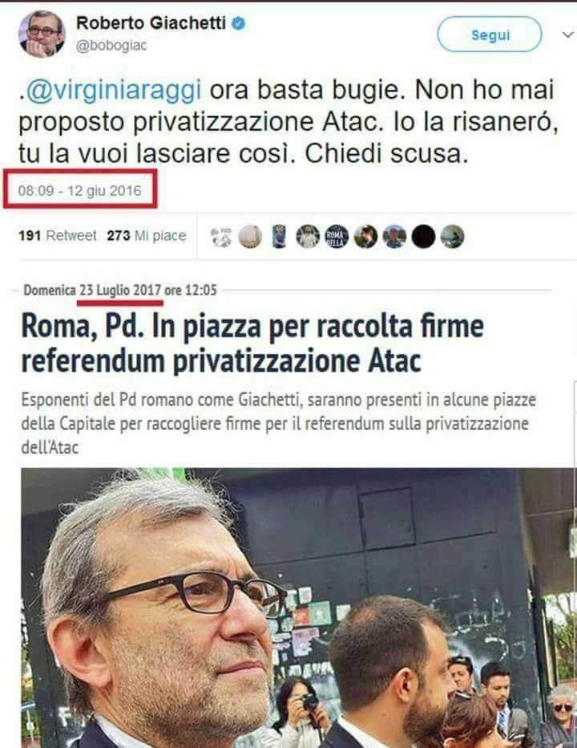Viewport: 577px width, 748px height.
Task: Click the solid black liker avatar
Action: [x=423, y=237]
